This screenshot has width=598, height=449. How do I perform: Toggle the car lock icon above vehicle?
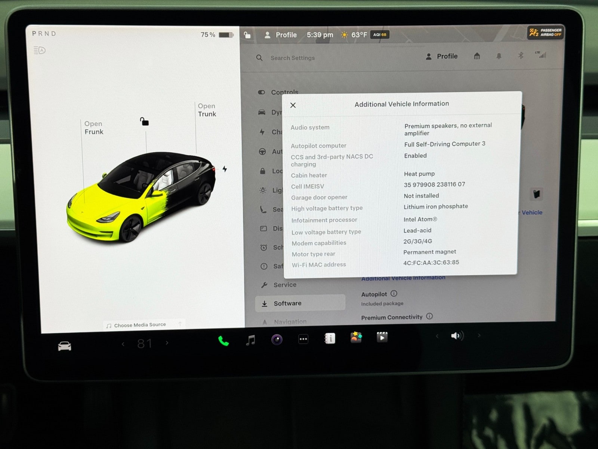[x=144, y=122]
